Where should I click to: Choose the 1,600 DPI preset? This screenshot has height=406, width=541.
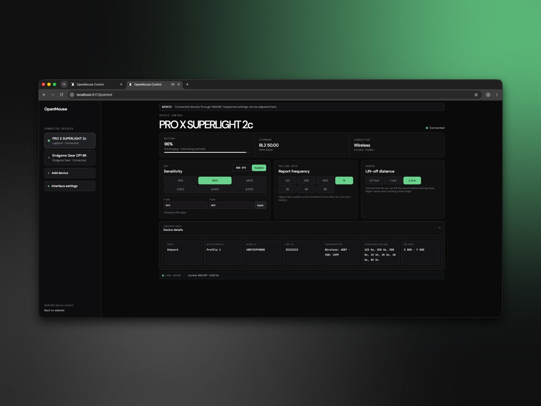click(249, 180)
